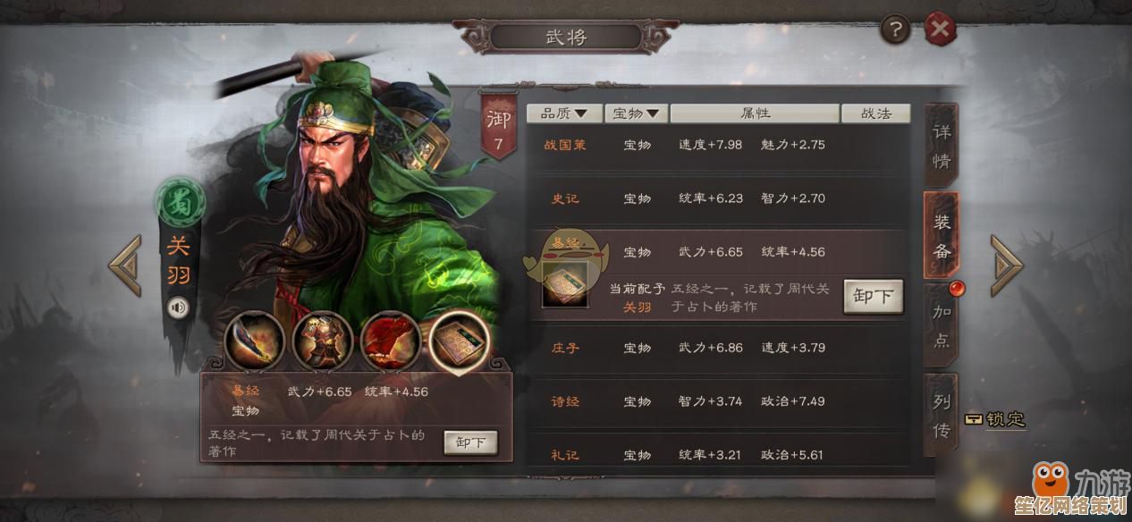The height and width of the screenshot is (522, 1132).
Task: Switch to the 加点 points tab
Action: (942, 324)
